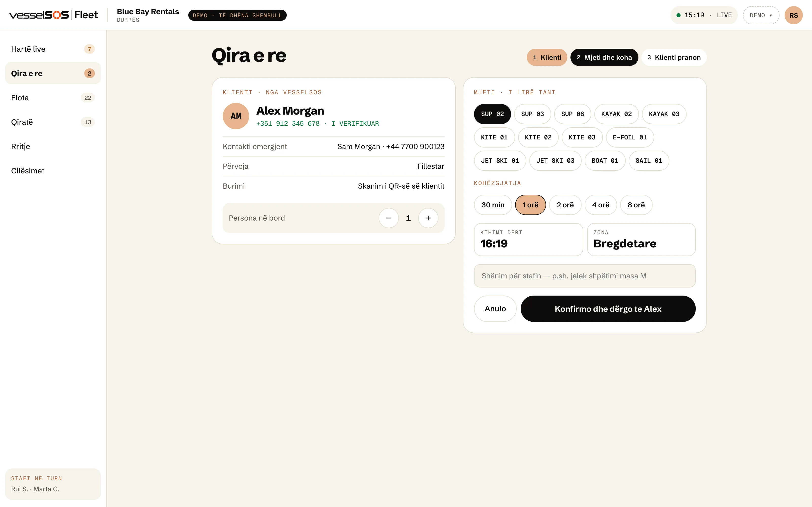812x507 pixels.
Task: Choose JET SKI 01 craft
Action: pos(500,161)
